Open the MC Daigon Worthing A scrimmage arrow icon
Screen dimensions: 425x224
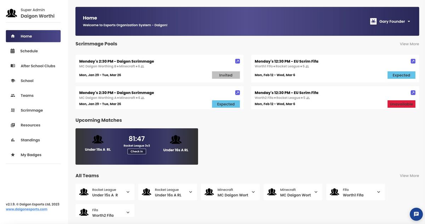tap(237, 93)
